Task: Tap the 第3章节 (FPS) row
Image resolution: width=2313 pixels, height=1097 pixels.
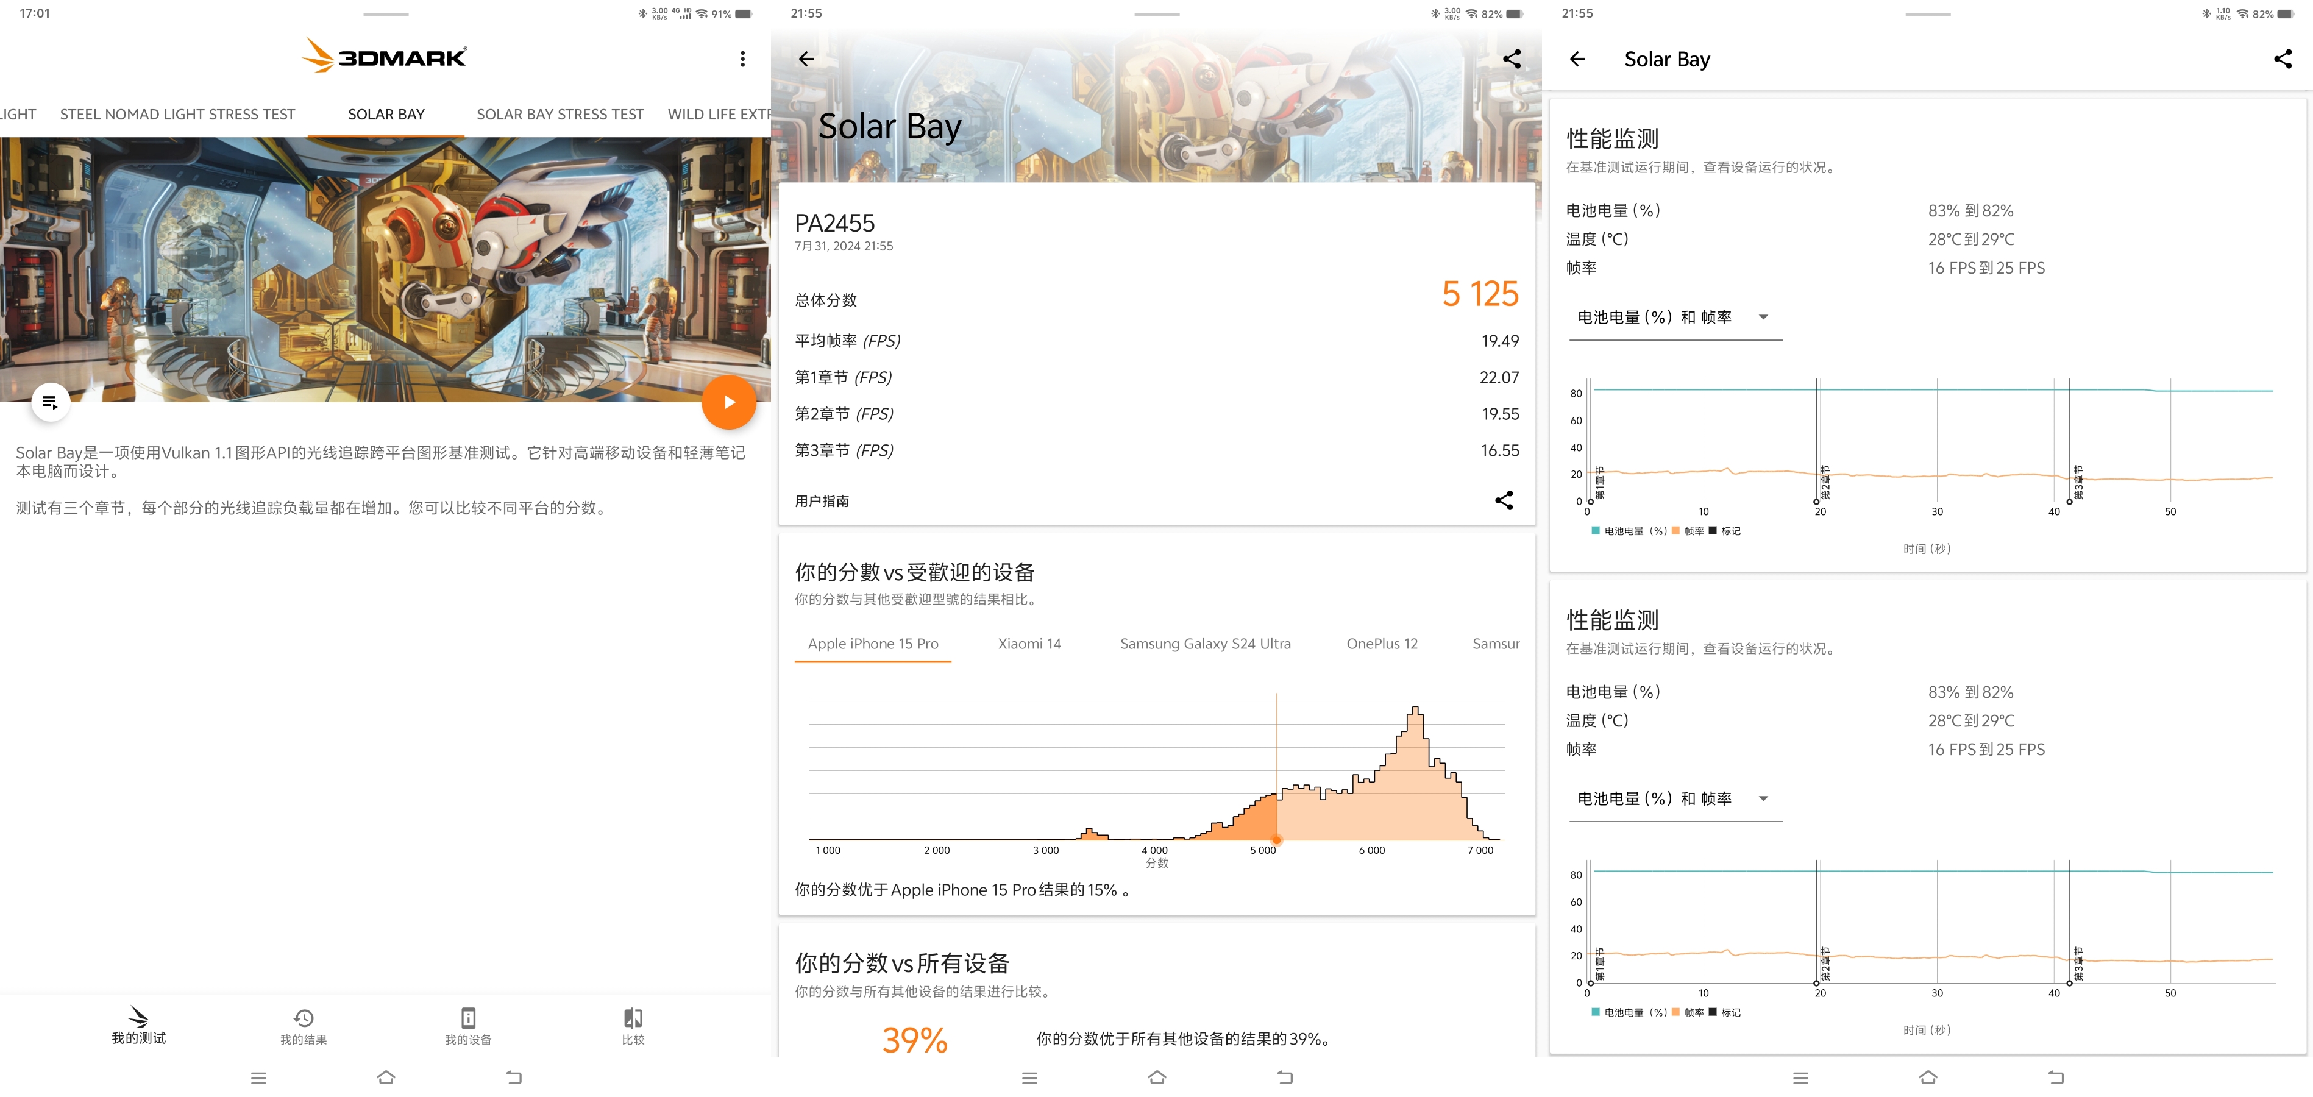Action: (1157, 450)
